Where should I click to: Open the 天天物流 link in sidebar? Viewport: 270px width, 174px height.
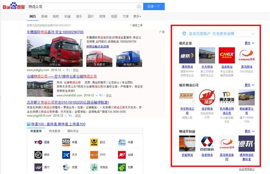pyautogui.click(x=207, y=67)
